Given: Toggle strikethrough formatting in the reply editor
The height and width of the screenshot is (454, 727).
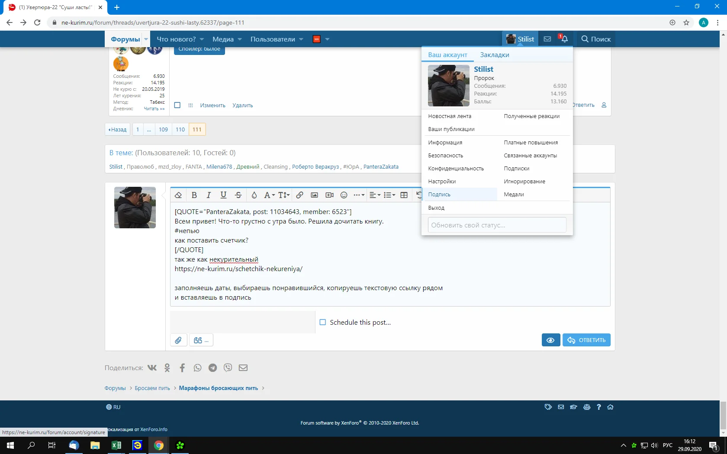Looking at the screenshot, I should click(238, 195).
